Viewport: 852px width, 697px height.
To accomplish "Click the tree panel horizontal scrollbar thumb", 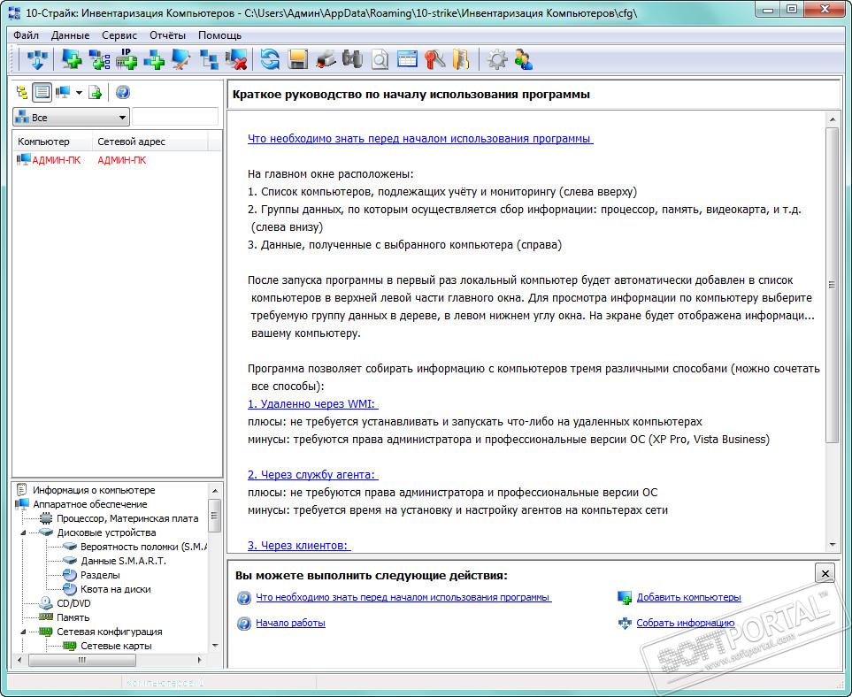I will coord(82,660).
